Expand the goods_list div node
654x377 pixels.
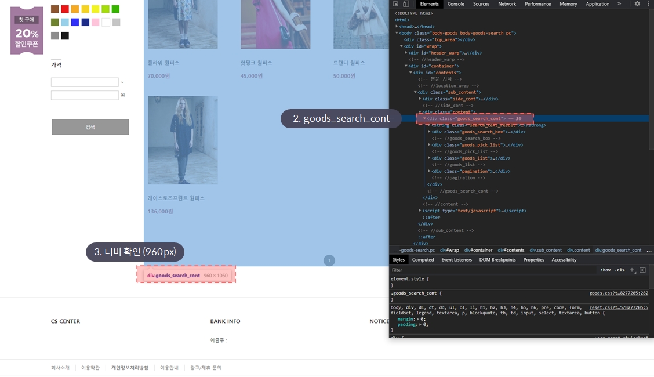pyautogui.click(x=430, y=158)
